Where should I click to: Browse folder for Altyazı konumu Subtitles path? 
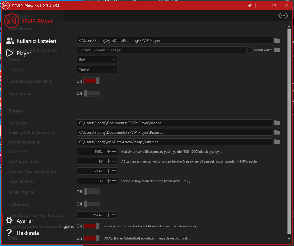277,142
